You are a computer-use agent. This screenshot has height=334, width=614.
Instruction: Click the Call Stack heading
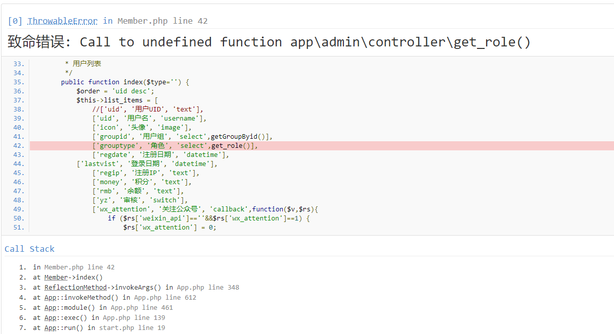(x=29, y=249)
